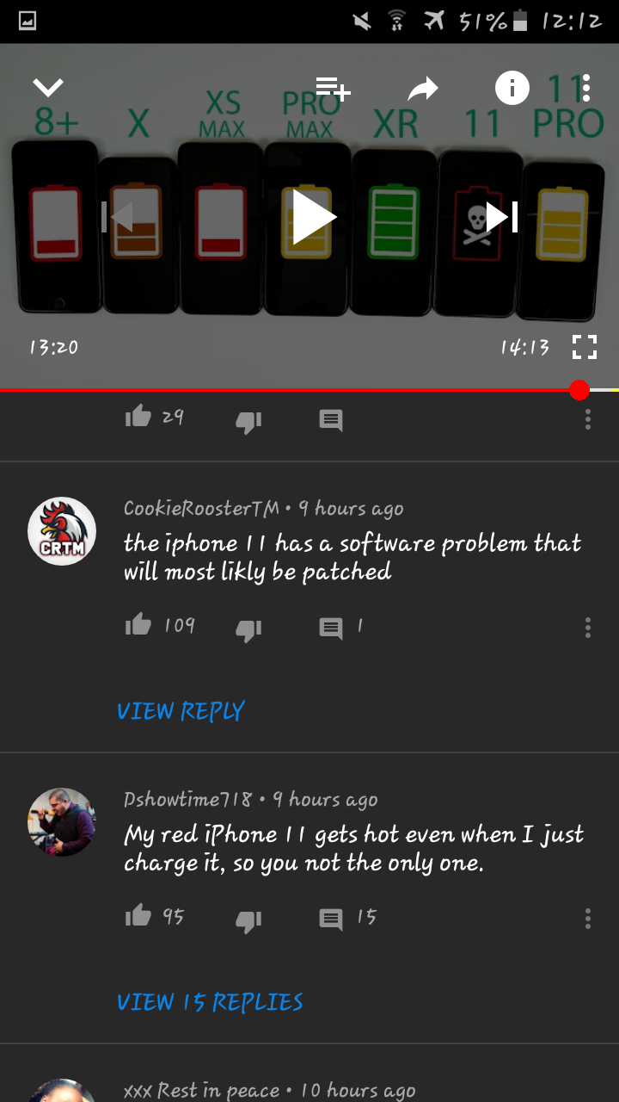The height and width of the screenshot is (1102, 619).
Task: Tap VIEW REPLY link
Action: point(181,711)
